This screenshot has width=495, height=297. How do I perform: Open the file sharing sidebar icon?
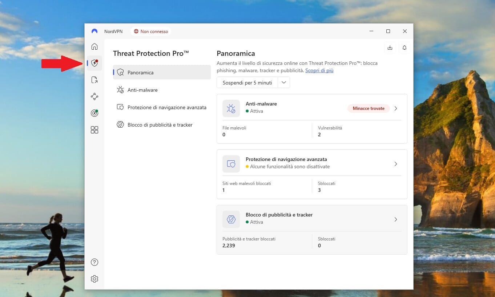tap(94, 80)
